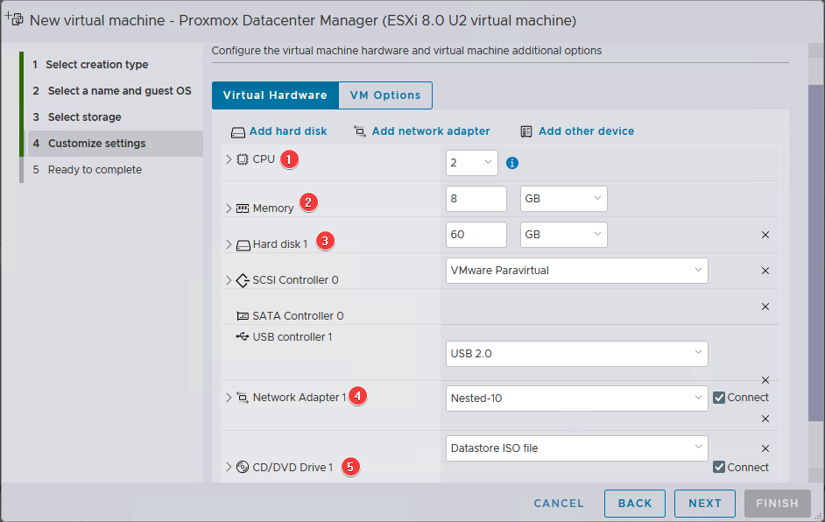Click the NEXT button
Screen dimensions: 825x522
[704, 504]
